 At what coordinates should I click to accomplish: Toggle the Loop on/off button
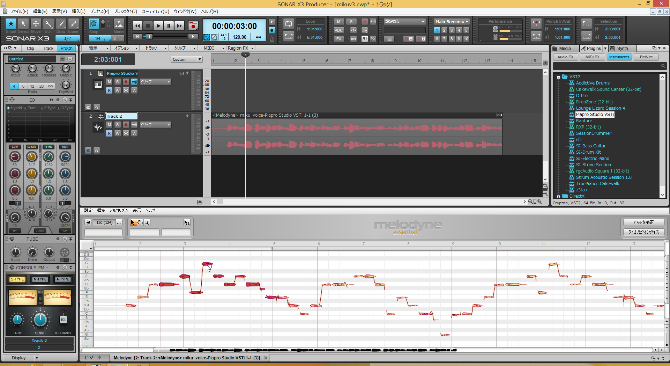tap(289, 24)
